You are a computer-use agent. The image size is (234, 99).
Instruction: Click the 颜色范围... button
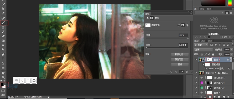(x=180, y=59)
